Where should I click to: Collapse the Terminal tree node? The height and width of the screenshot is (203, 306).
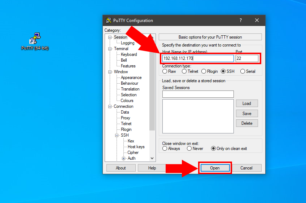pos(110,49)
